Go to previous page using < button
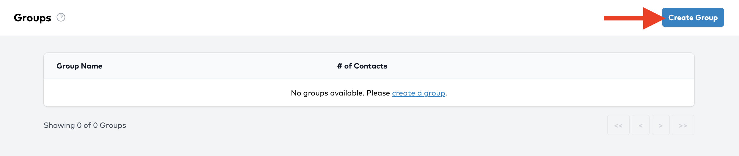The width and height of the screenshot is (739, 156). click(641, 125)
